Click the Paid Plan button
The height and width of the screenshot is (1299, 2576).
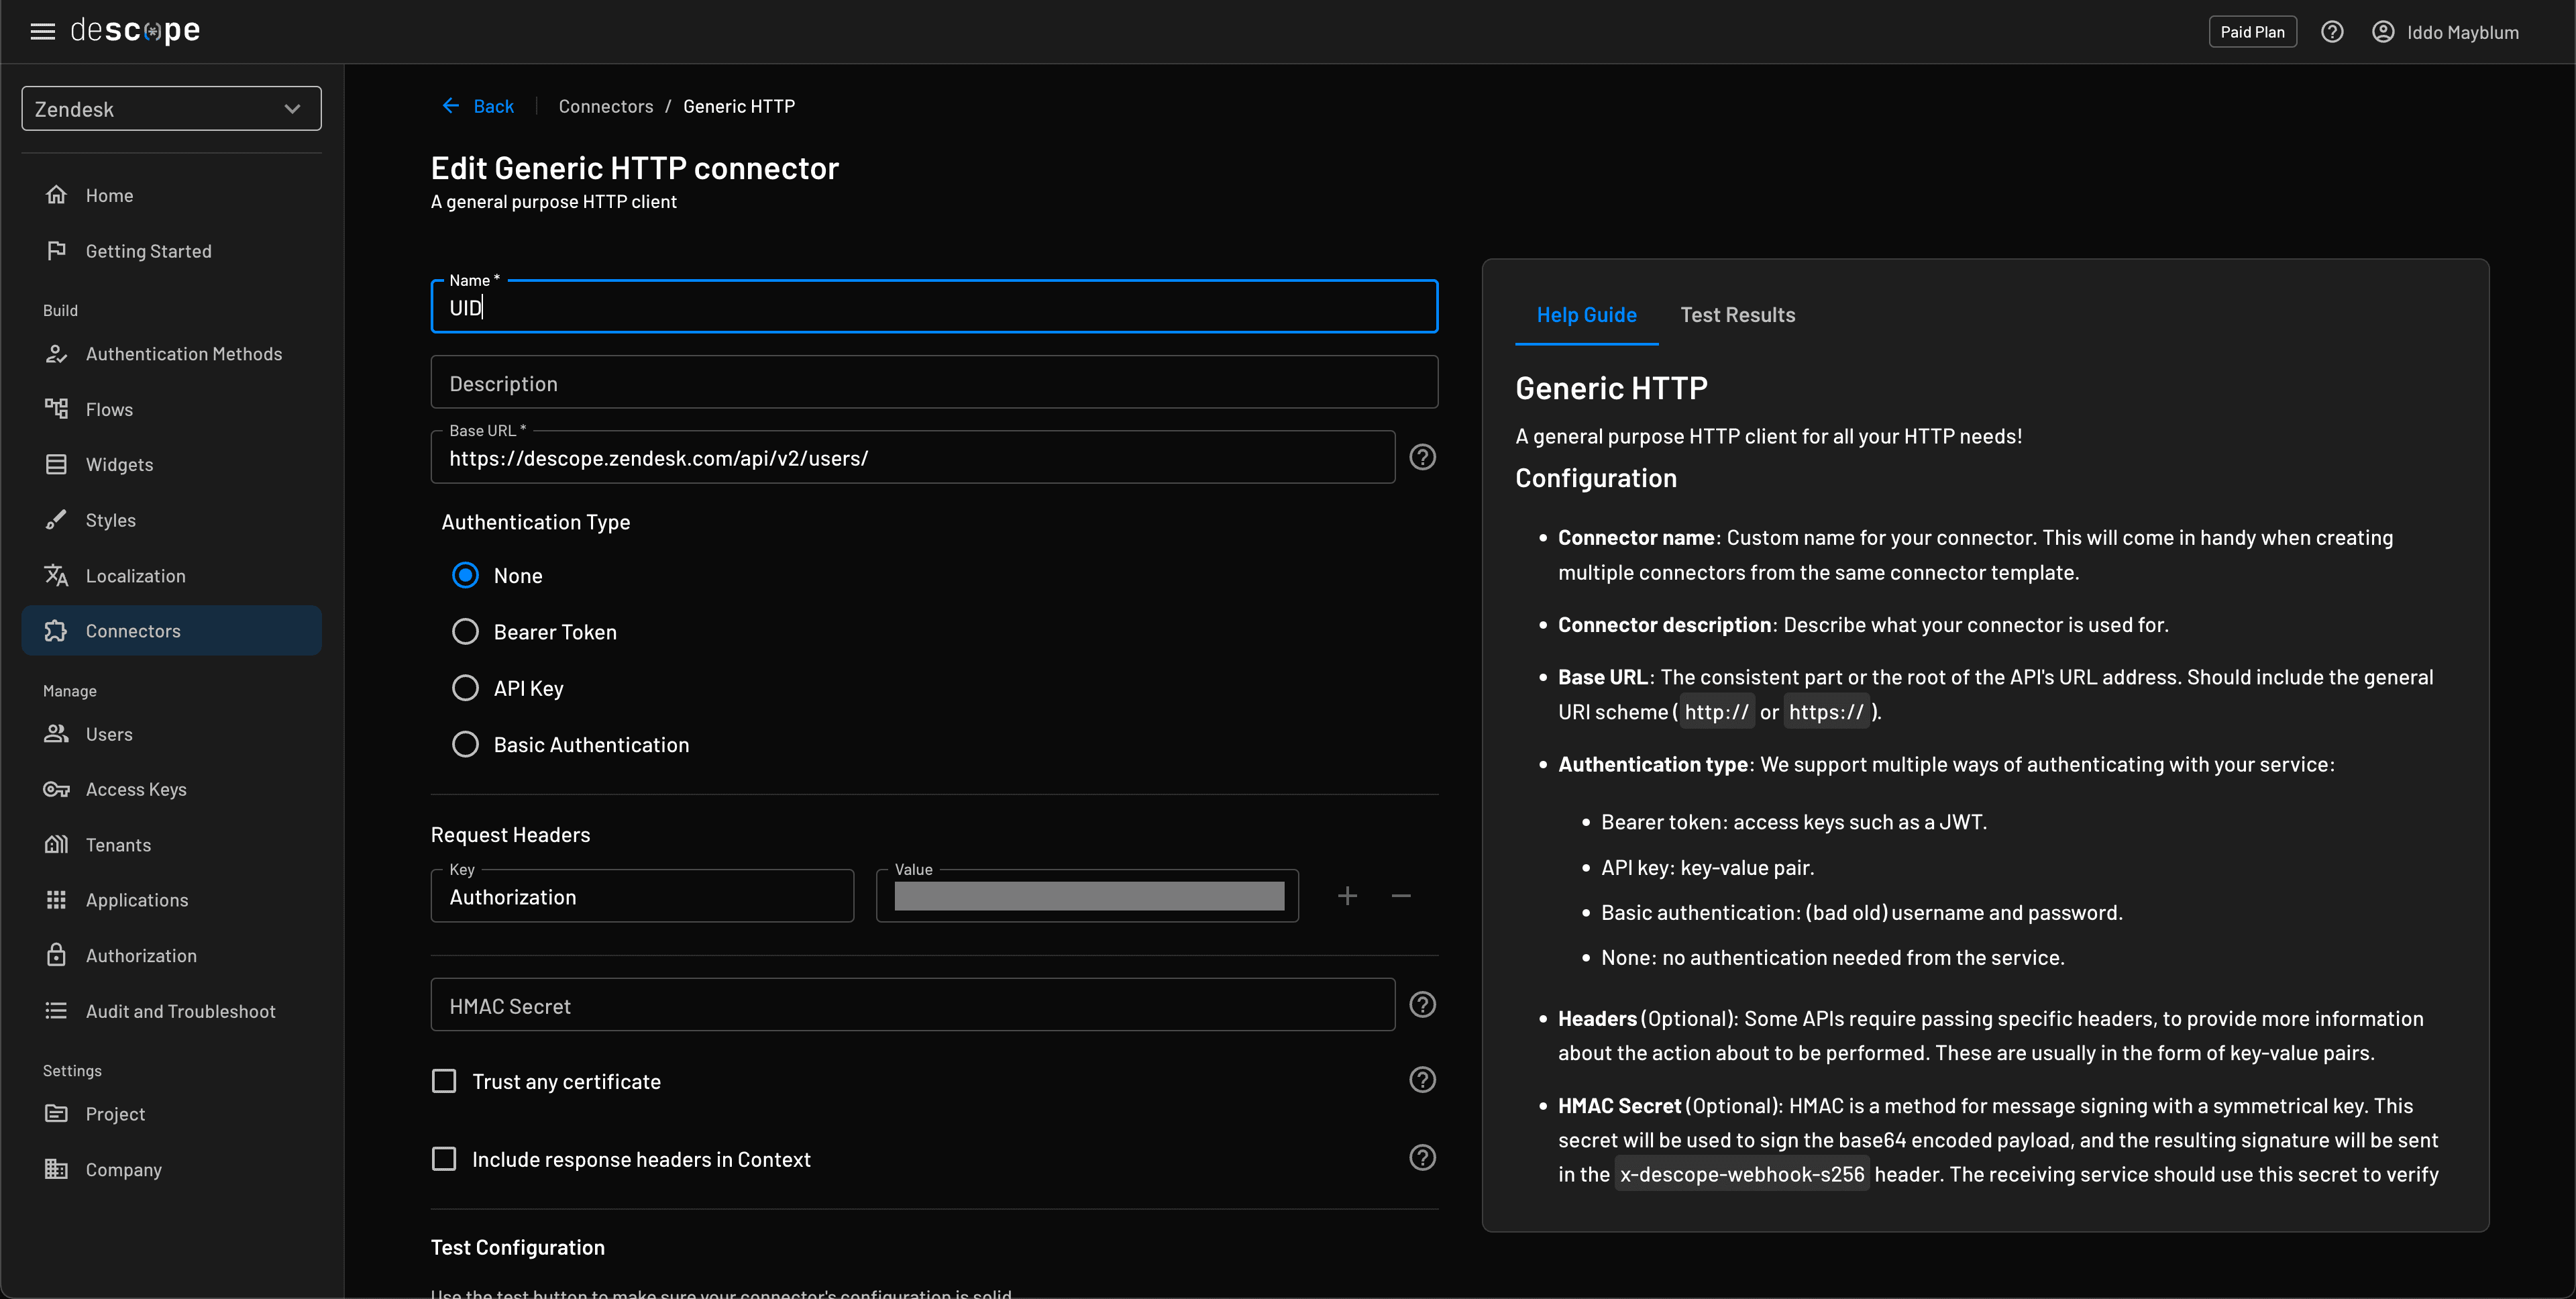click(2252, 32)
